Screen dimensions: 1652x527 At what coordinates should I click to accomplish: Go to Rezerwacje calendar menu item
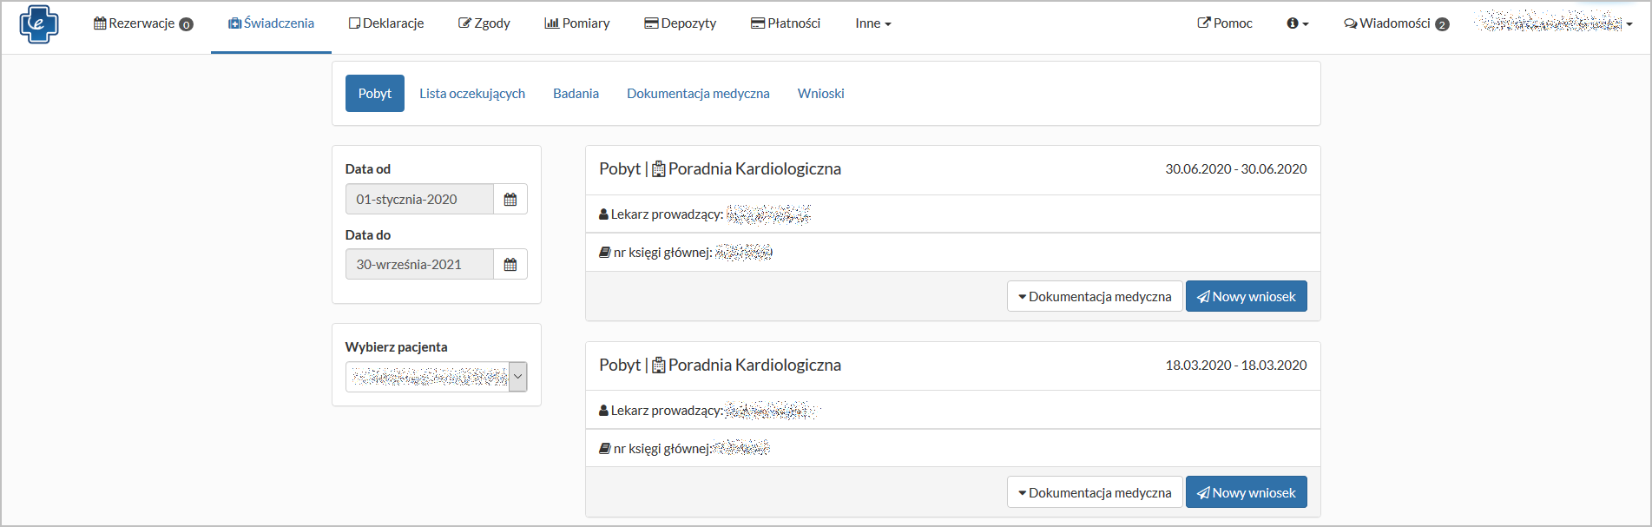pyautogui.click(x=142, y=23)
